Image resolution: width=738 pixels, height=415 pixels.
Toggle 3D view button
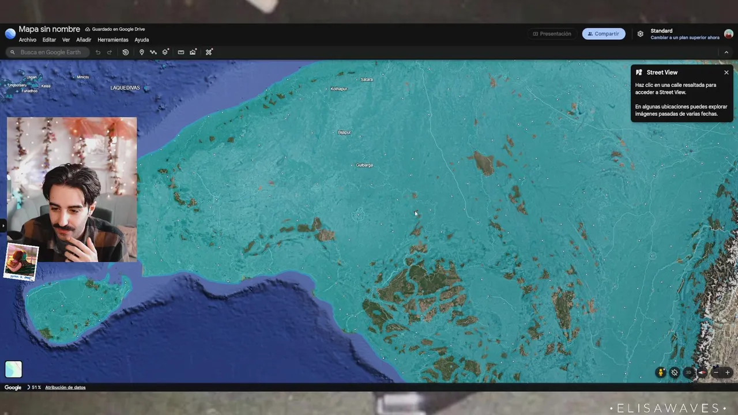[688, 372]
